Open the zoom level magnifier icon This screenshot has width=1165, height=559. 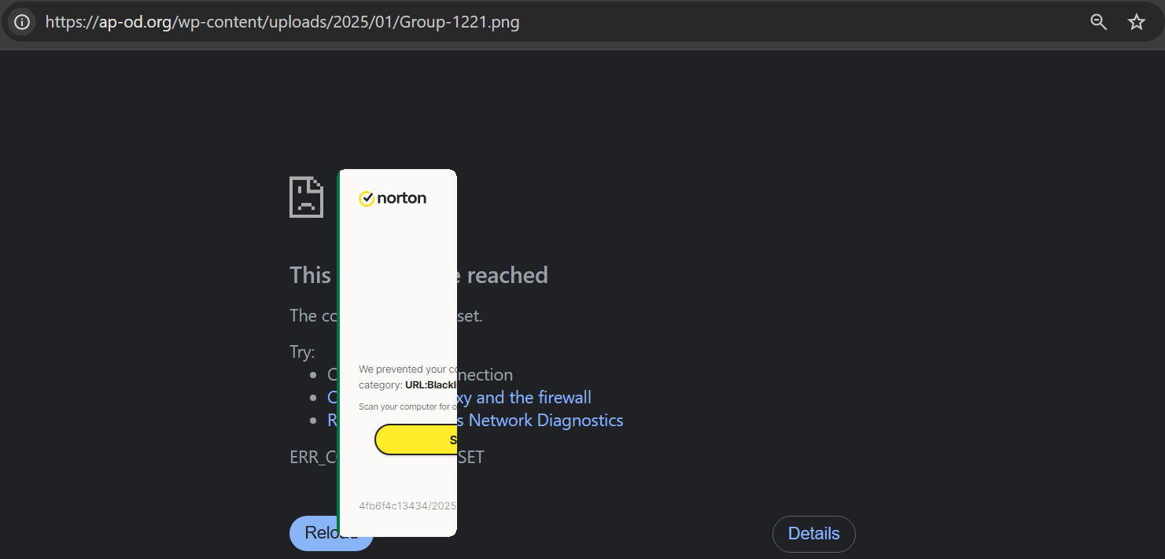point(1098,22)
